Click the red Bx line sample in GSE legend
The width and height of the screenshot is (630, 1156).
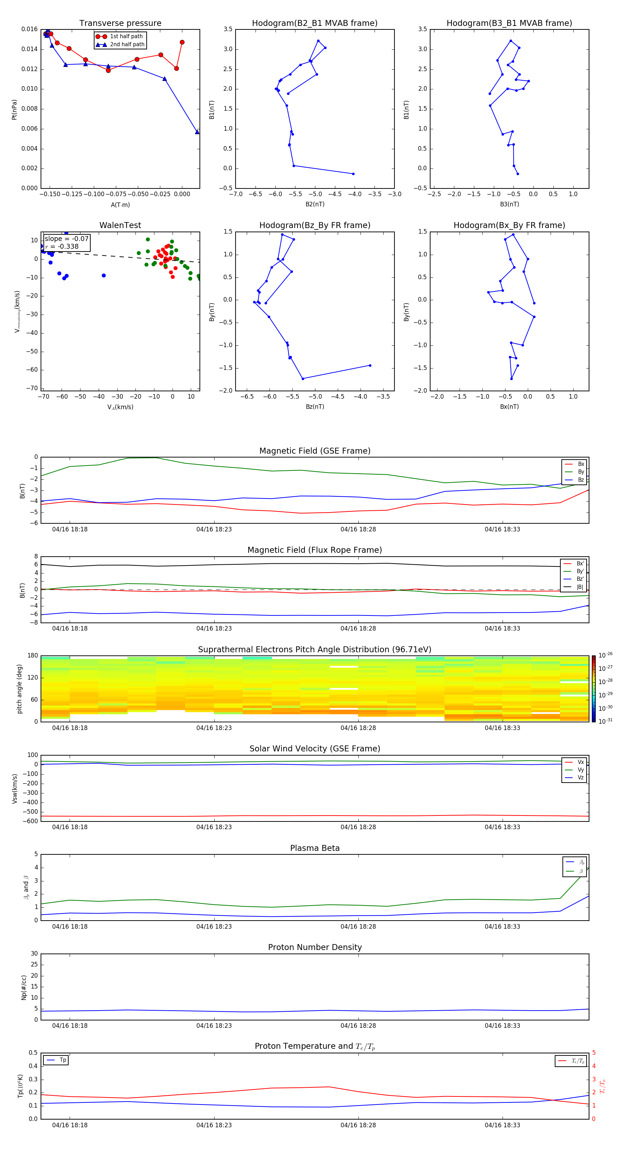[568, 464]
